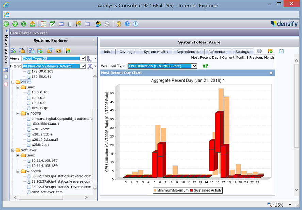This screenshot has height=210, width=302.
Task: Open Help via blue question mark icon
Action: click(127, 24)
